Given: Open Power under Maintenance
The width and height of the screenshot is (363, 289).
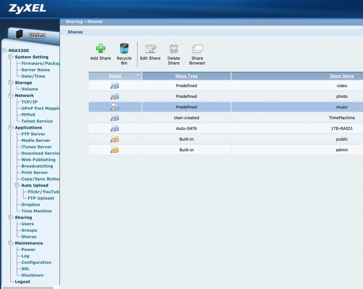Looking at the screenshot, I should pos(28,249).
